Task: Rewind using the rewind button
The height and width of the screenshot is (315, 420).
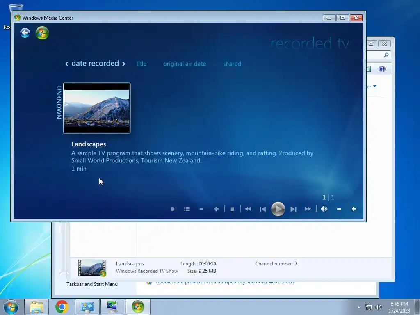Action: pyautogui.click(x=248, y=209)
